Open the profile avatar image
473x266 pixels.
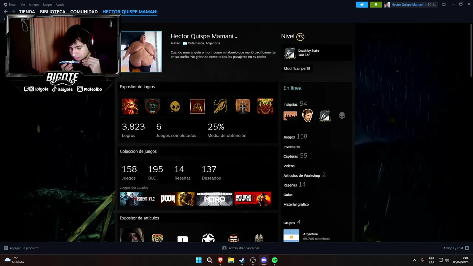pyautogui.click(x=141, y=52)
